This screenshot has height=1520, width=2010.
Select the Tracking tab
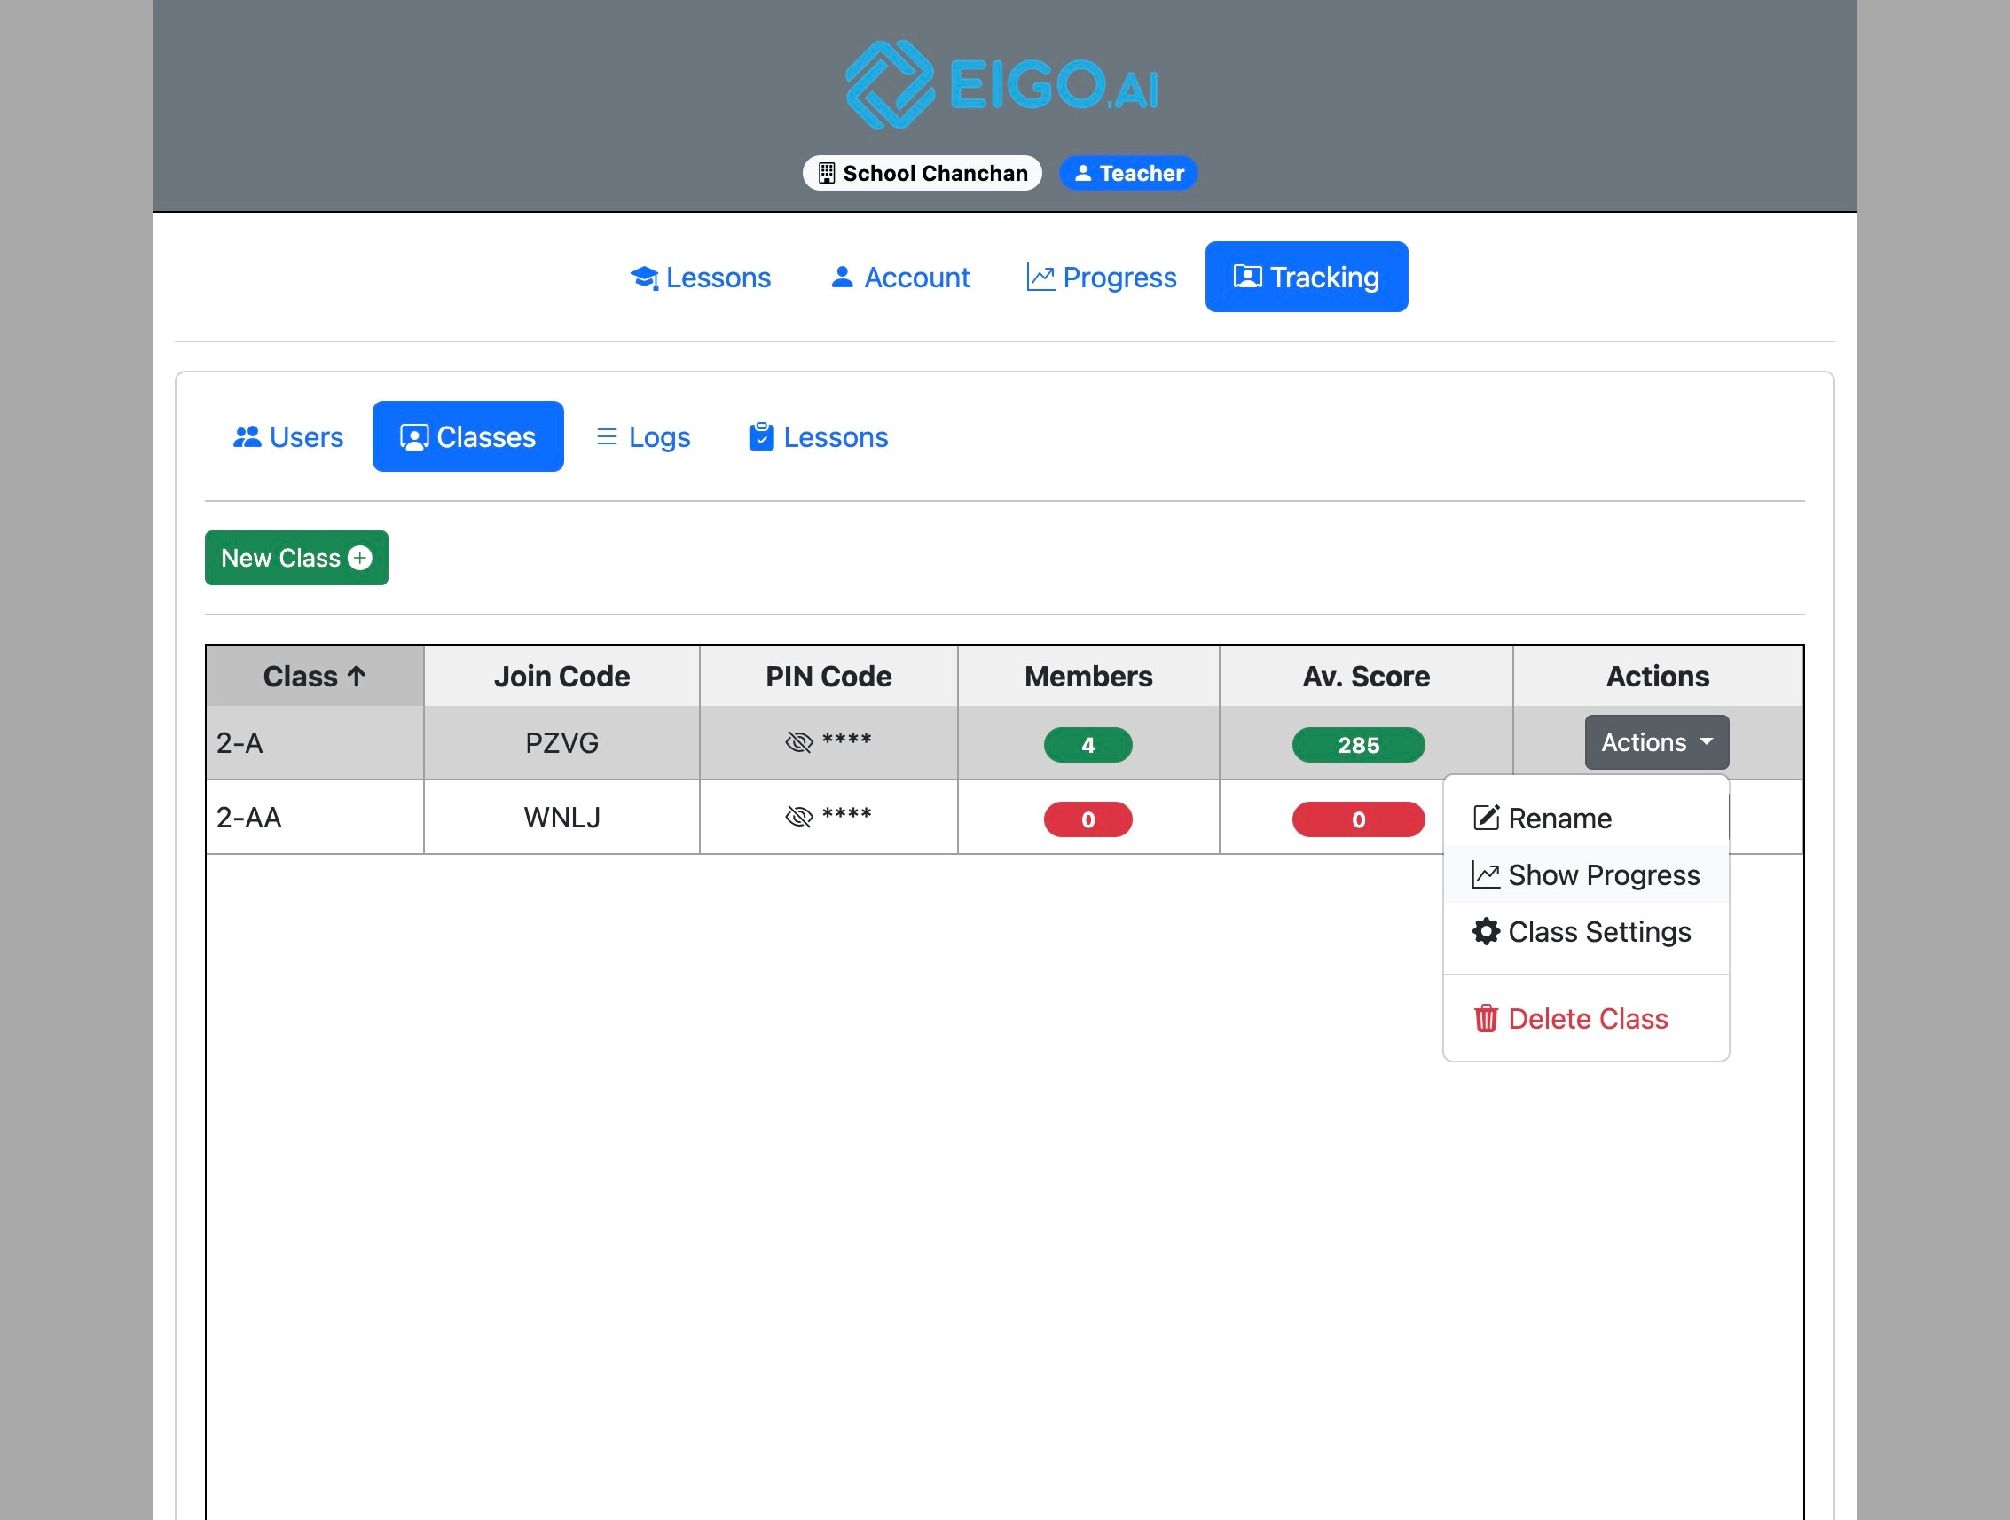[1306, 277]
